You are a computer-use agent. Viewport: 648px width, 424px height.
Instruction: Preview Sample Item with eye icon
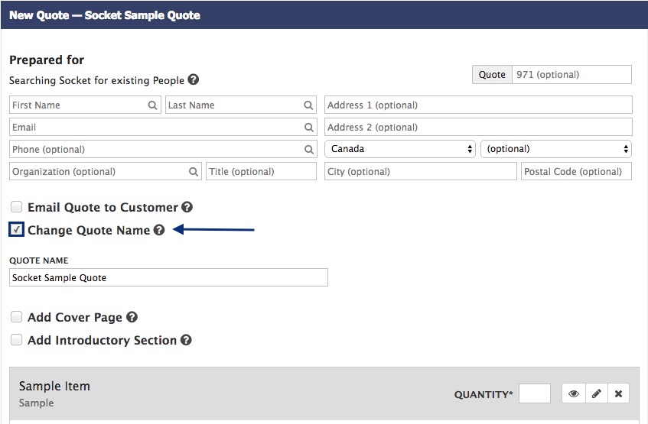click(574, 393)
